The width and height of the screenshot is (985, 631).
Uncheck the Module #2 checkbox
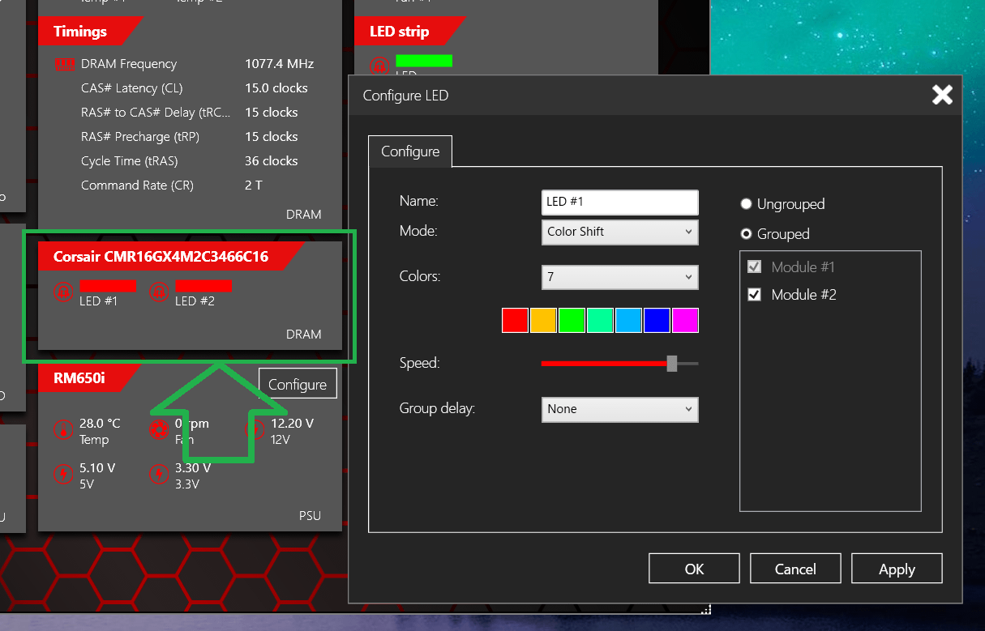click(x=754, y=295)
